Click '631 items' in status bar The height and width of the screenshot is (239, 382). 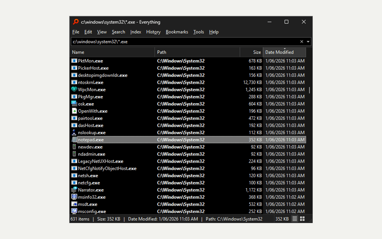(x=80, y=219)
